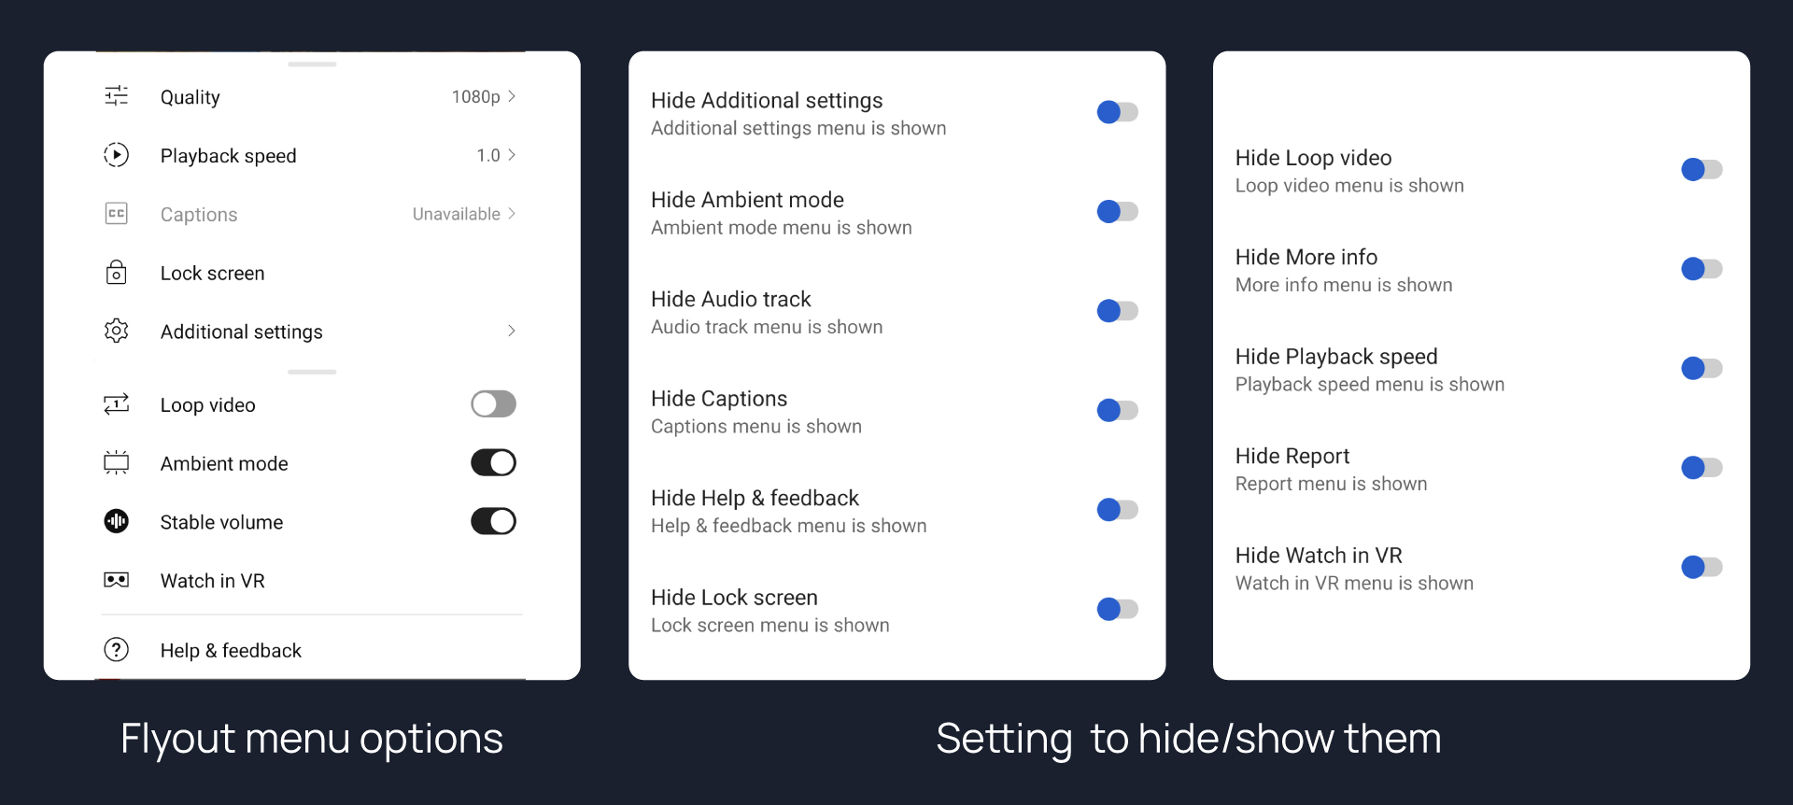The image size is (1793, 805).
Task: Click the Additional settings gear icon
Action: tap(117, 331)
